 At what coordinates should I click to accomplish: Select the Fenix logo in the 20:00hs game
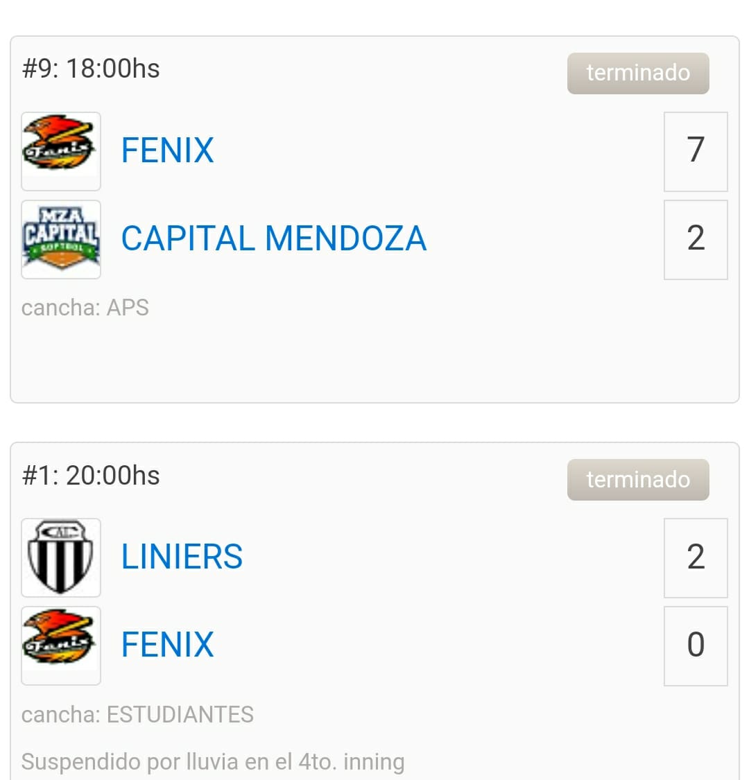(61, 645)
